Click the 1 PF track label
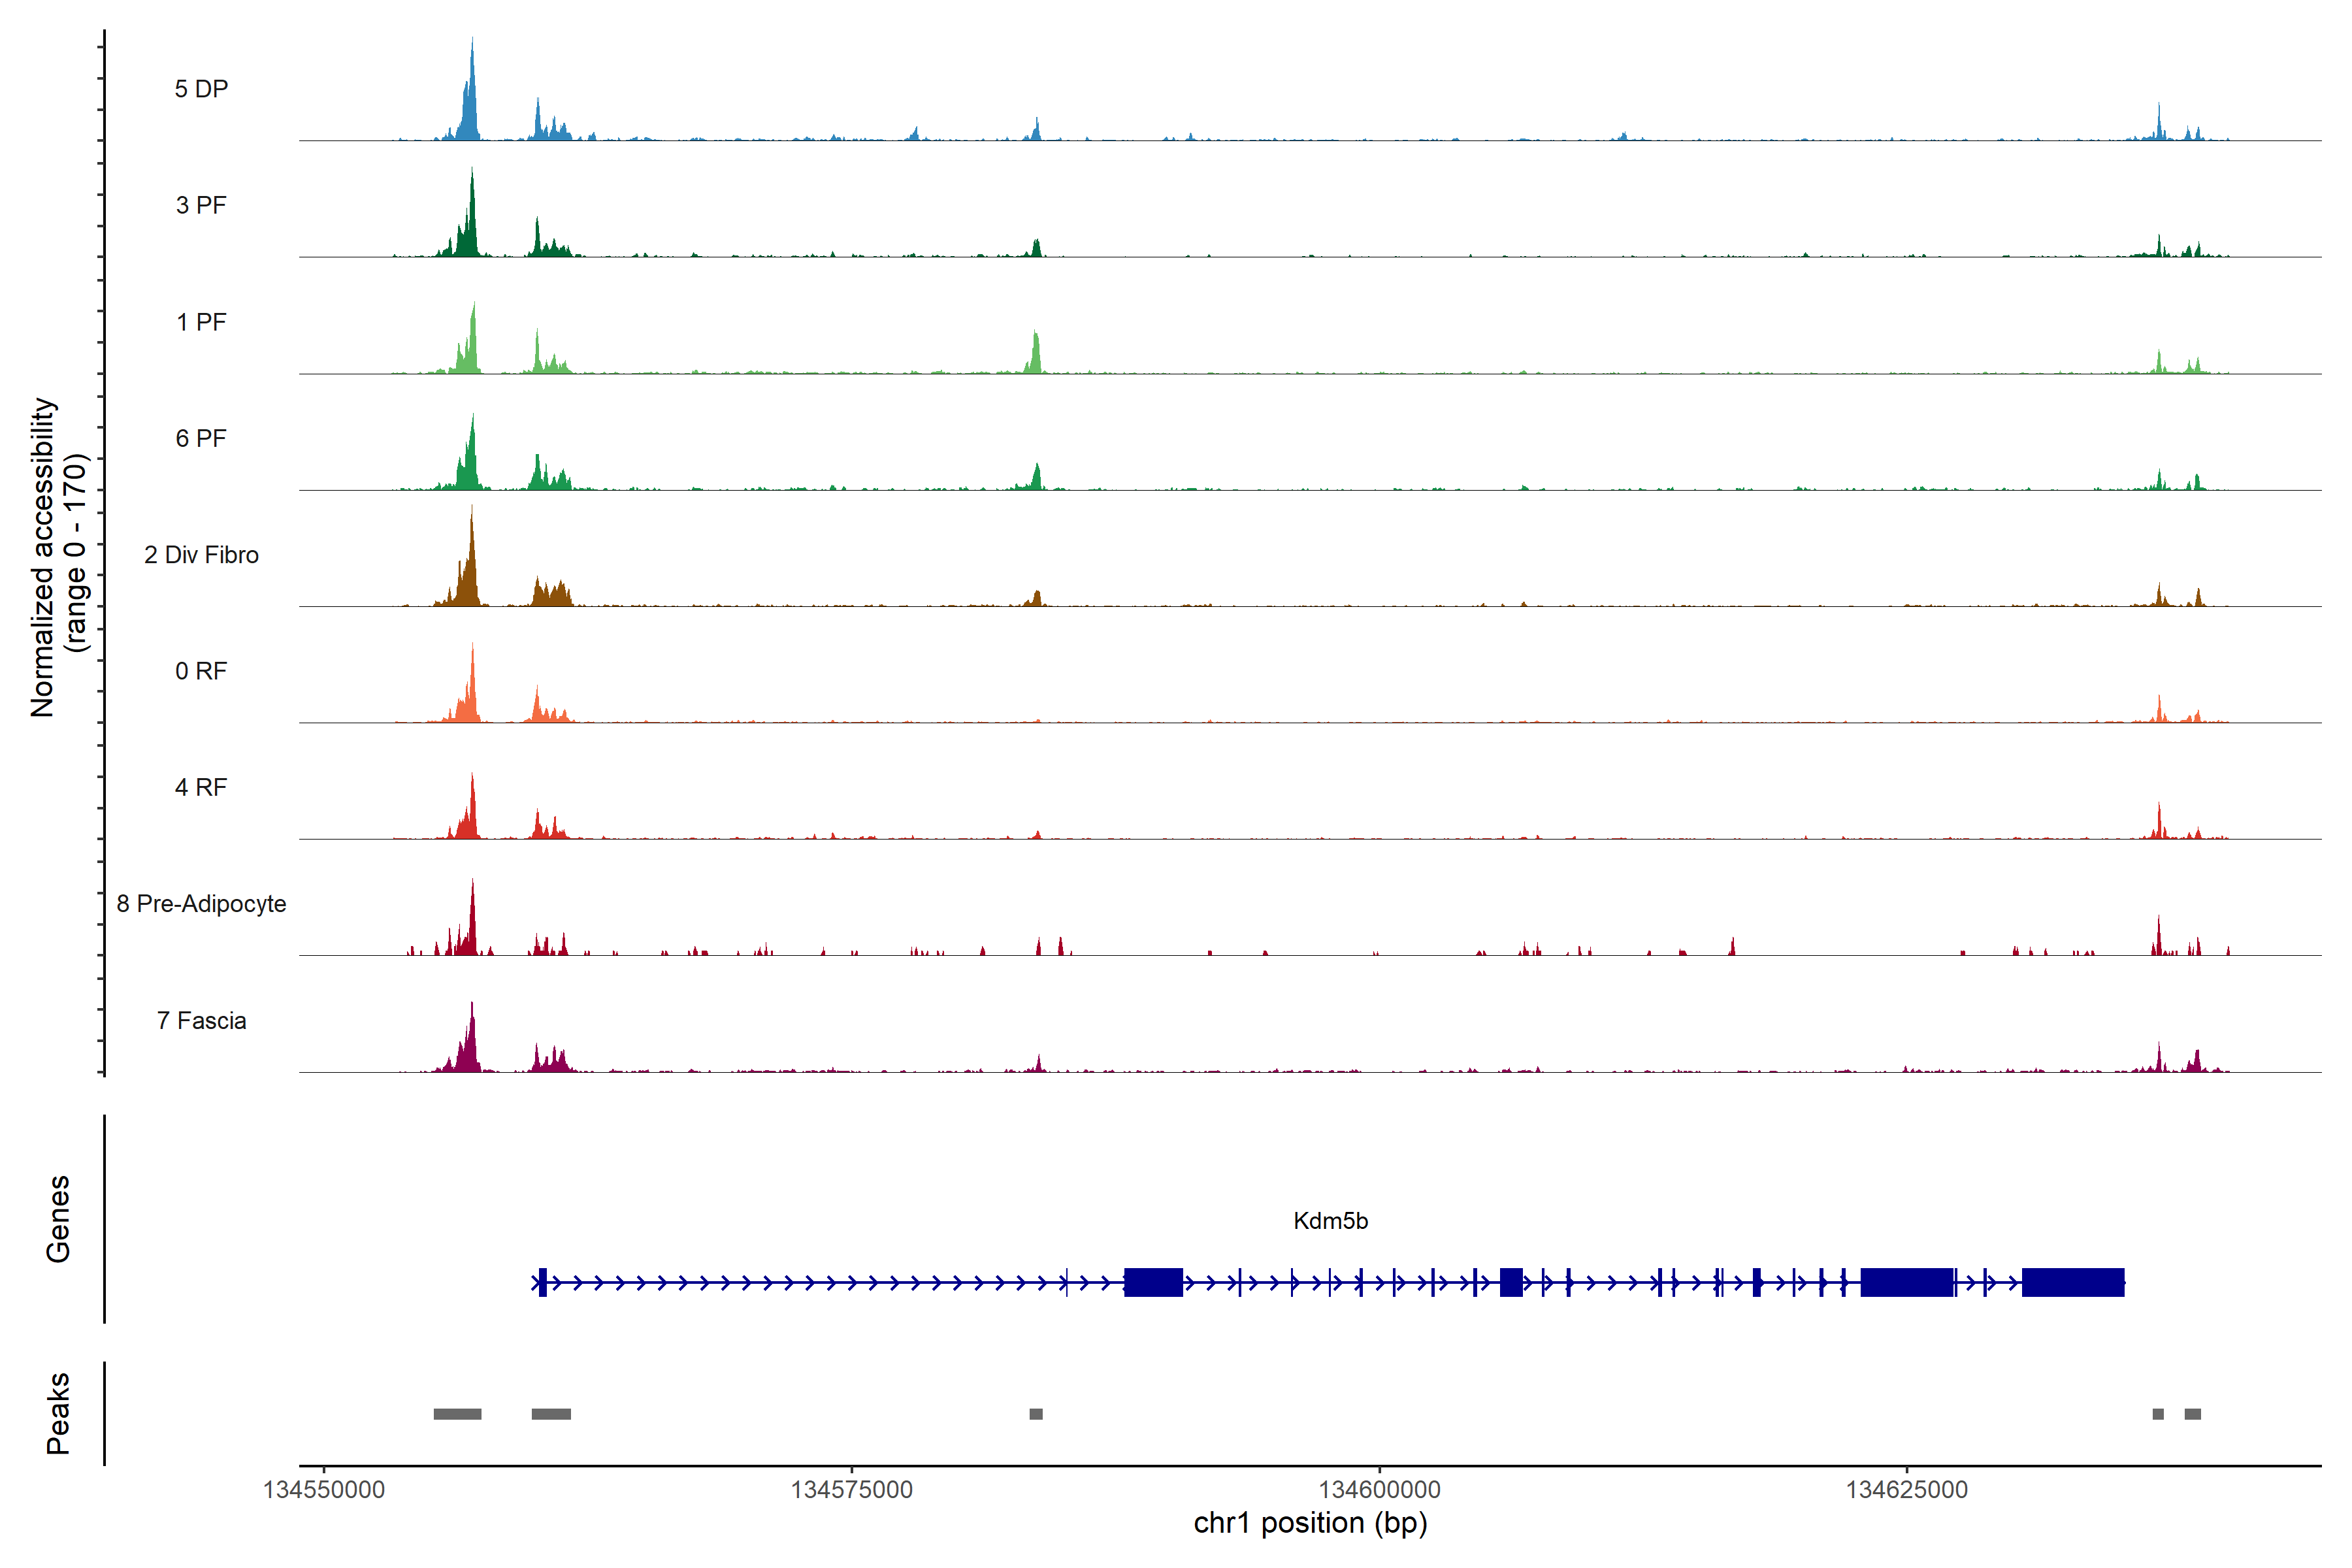 coord(201,322)
